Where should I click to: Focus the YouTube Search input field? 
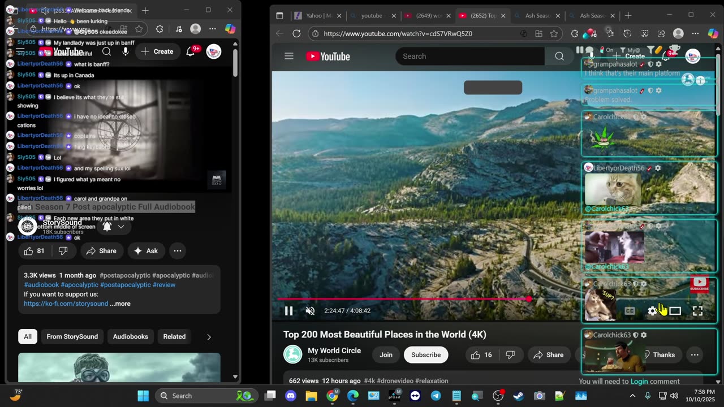point(469,56)
